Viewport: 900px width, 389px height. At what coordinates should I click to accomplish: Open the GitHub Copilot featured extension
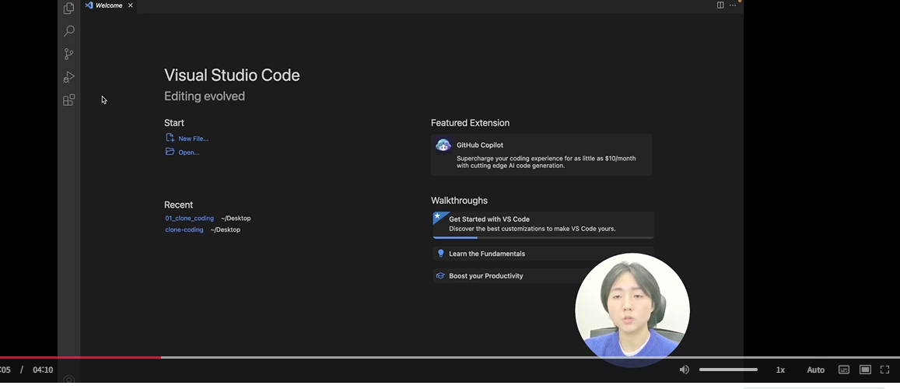click(x=541, y=155)
